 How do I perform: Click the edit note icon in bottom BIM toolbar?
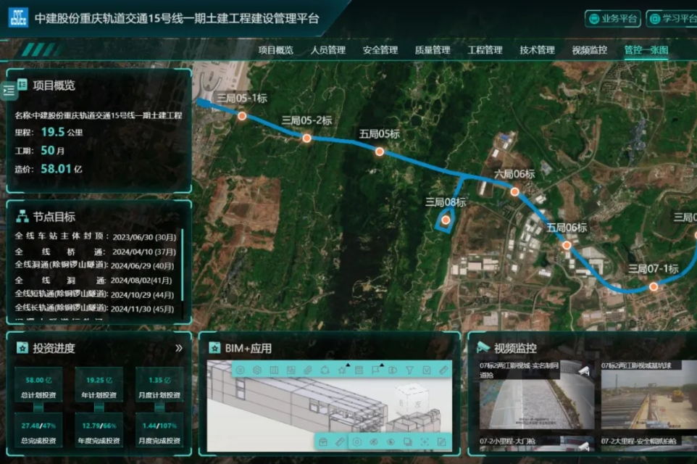pyautogui.click(x=441, y=442)
